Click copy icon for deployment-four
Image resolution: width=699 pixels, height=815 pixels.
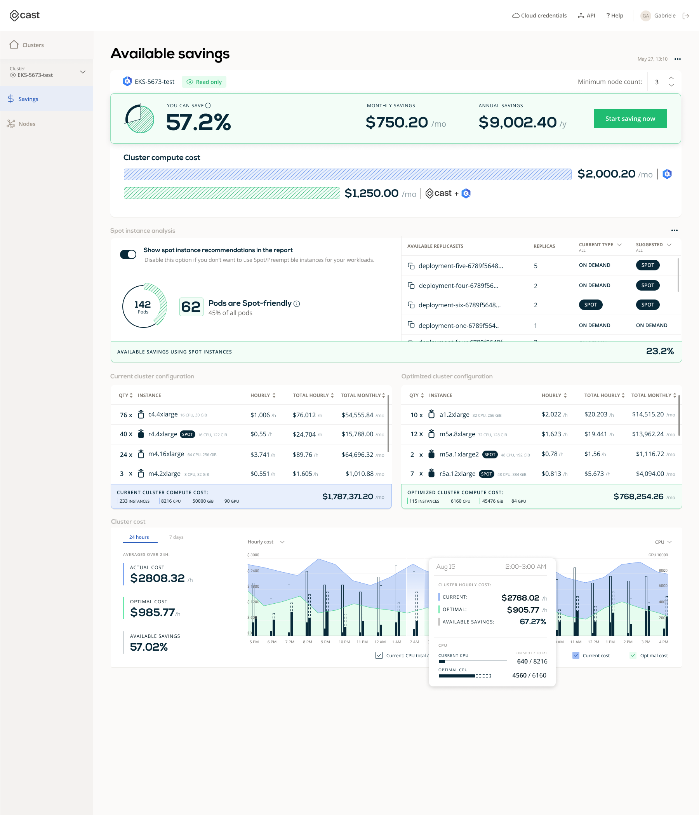tap(411, 286)
